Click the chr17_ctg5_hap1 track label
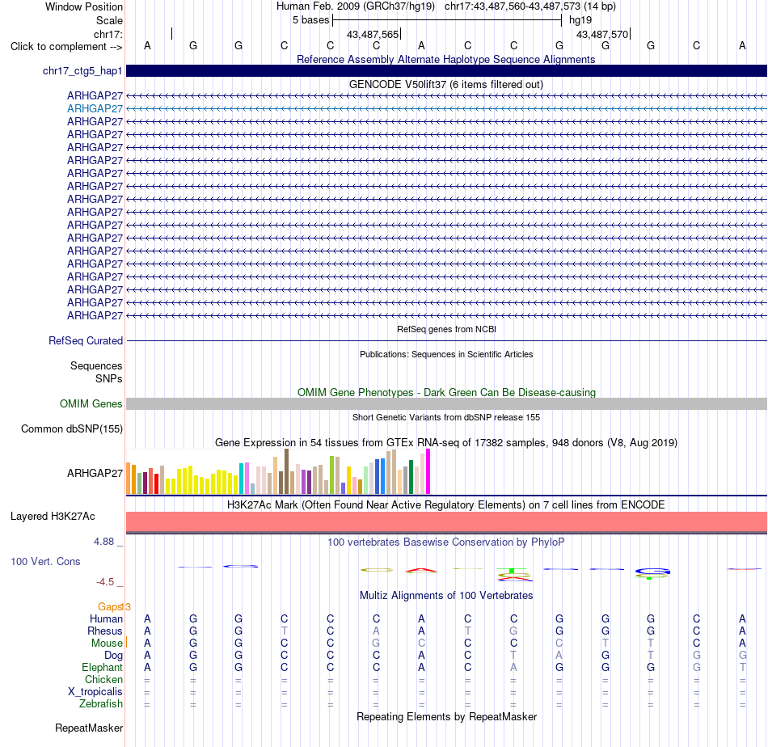This screenshot has height=747, width=768. tap(82, 71)
